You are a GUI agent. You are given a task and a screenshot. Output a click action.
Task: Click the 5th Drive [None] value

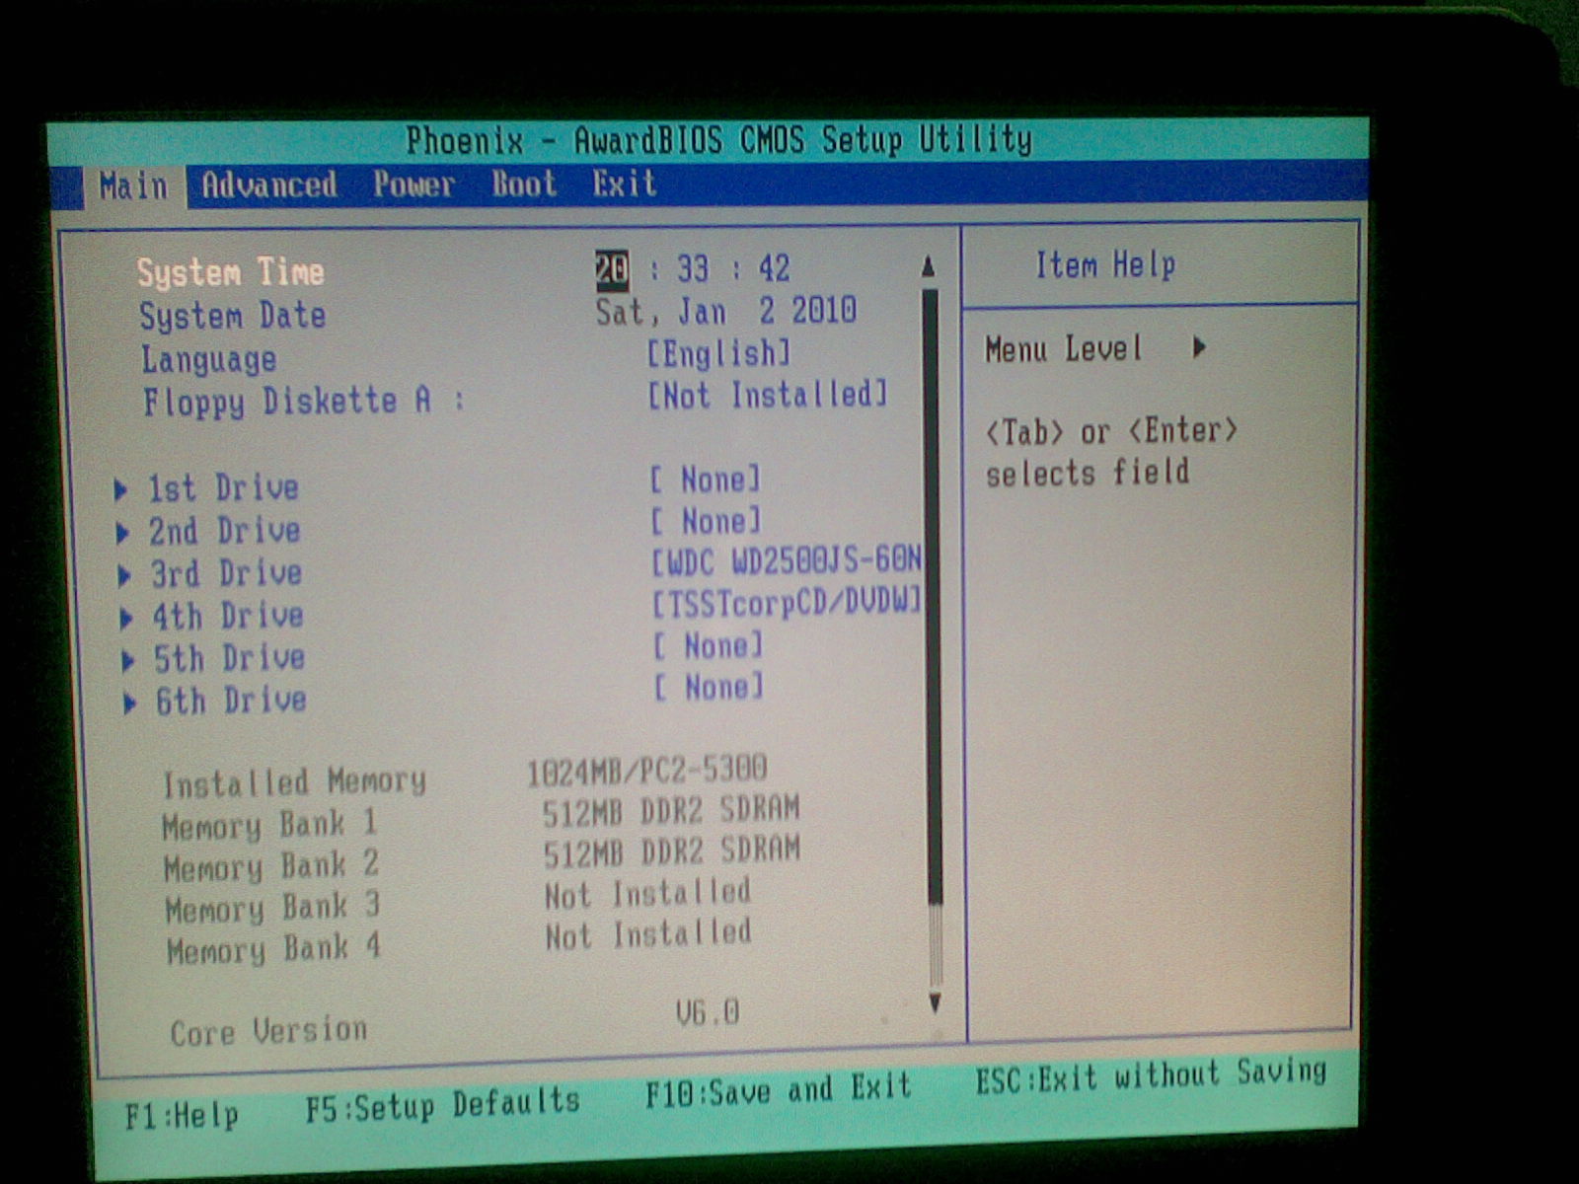(709, 645)
